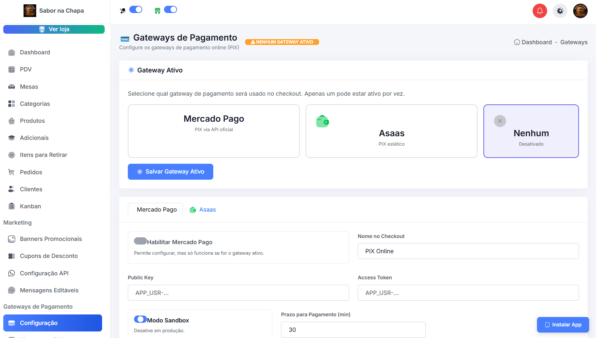This screenshot has height=338, width=596.
Task: Click the Asaas tab wallet icon
Action: pyautogui.click(x=193, y=210)
